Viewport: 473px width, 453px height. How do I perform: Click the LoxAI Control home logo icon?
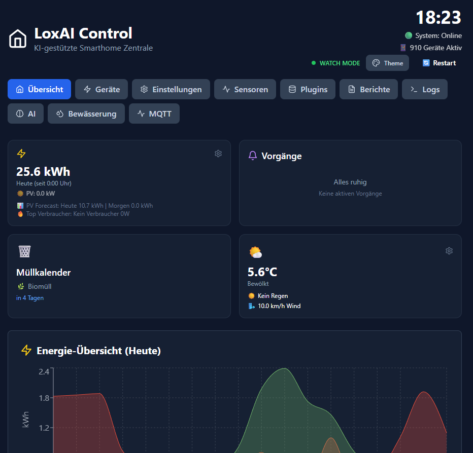point(17,39)
